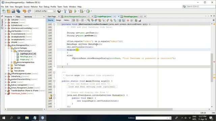Click the Undo toolbar icon
216x121 pixels.
coord(25,11)
